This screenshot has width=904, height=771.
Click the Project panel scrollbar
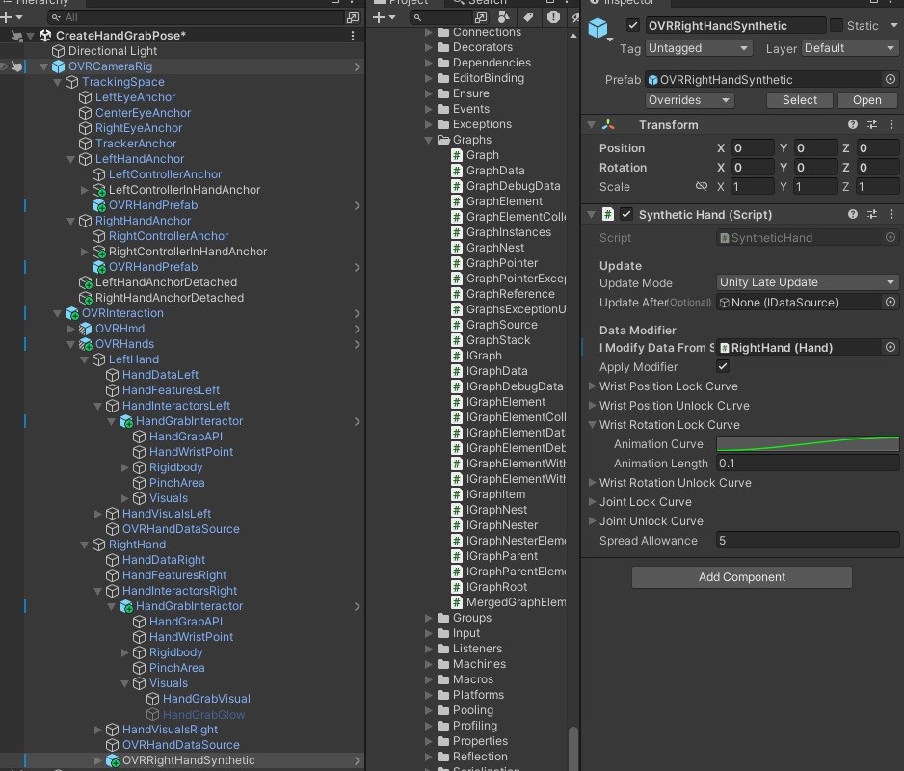573,747
